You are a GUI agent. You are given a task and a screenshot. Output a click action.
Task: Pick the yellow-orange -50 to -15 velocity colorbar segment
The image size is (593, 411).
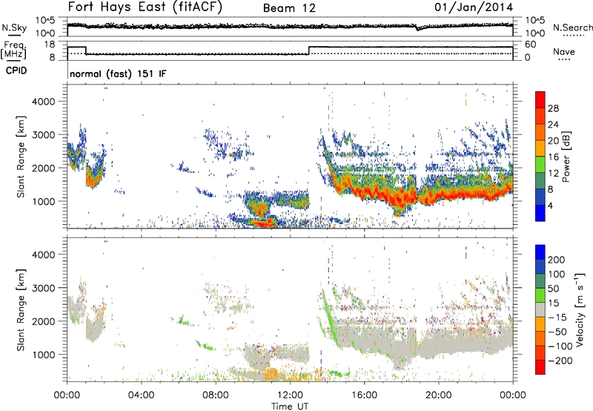coord(540,324)
